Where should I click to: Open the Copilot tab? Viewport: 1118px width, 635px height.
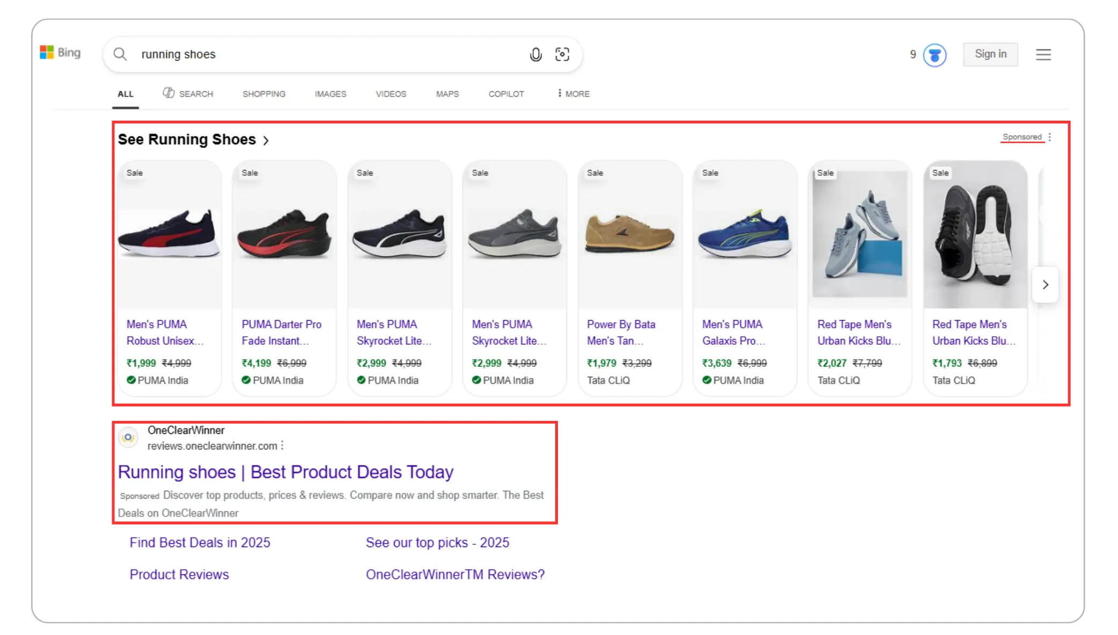[x=505, y=94]
